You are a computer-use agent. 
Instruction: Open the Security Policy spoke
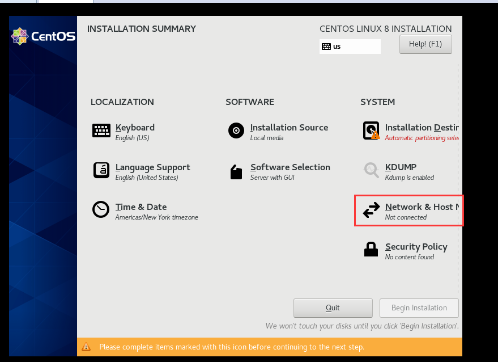[416, 247]
